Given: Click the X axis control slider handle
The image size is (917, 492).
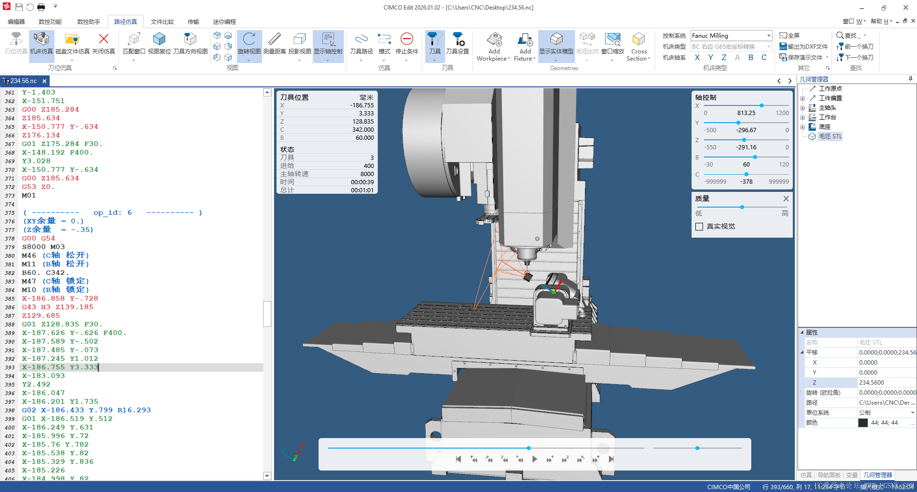Looking at the screenshot, I should pyautogui.click(x=762, y=105).
